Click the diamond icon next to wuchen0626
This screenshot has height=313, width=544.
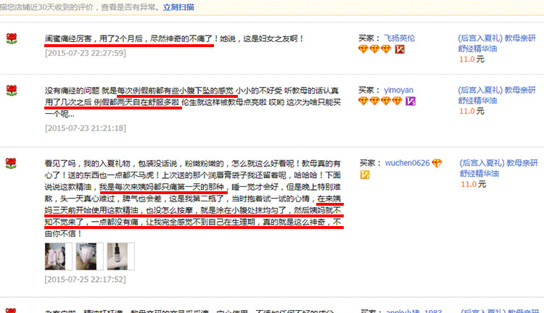tap(437, 163)
